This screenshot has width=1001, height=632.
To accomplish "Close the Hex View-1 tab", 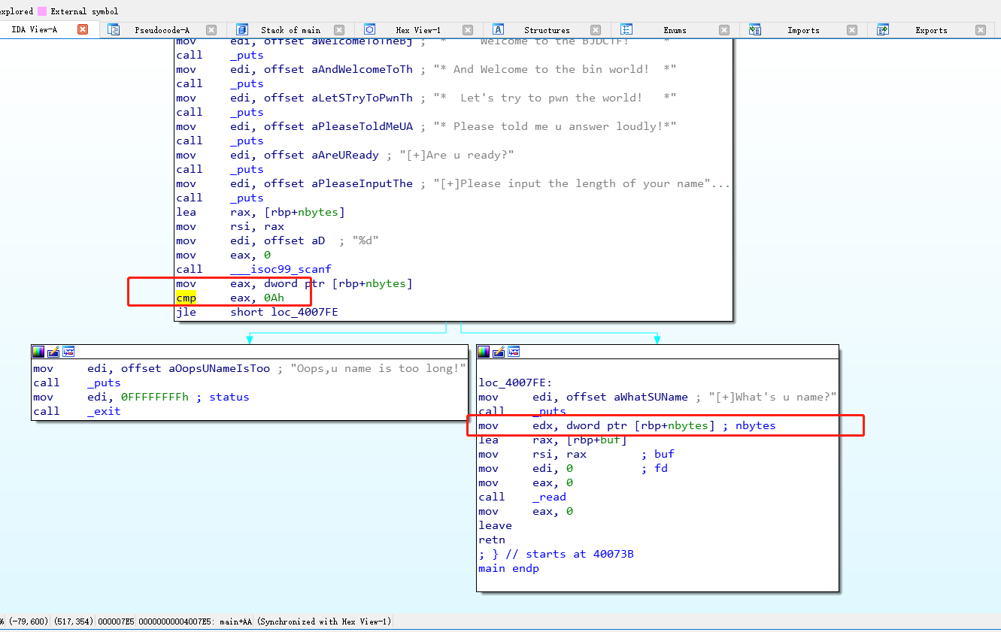I will point(468,30).
